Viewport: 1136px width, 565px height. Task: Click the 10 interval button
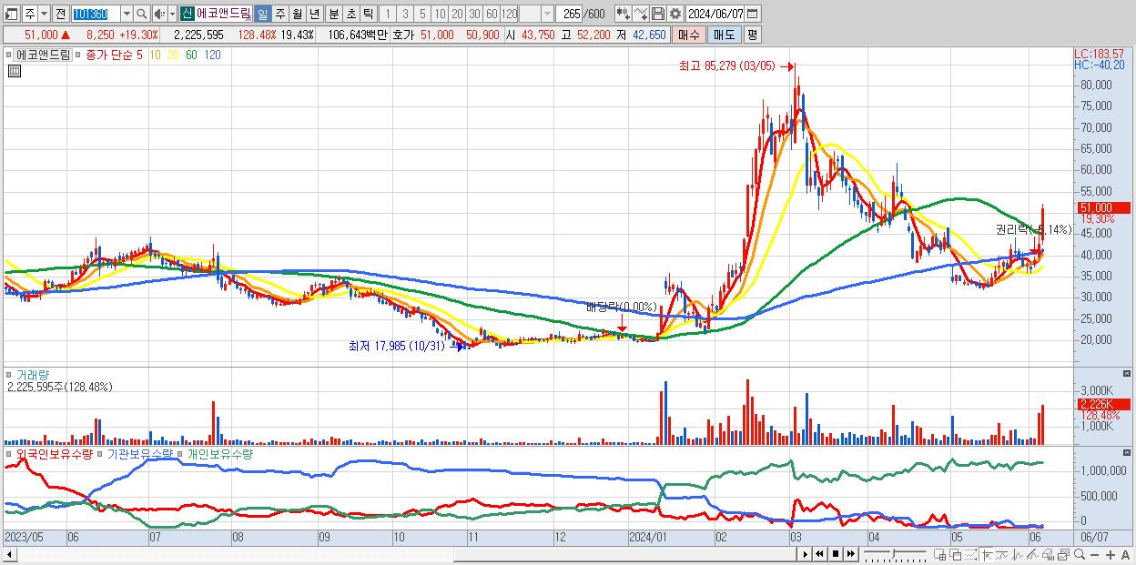[441, 14]
